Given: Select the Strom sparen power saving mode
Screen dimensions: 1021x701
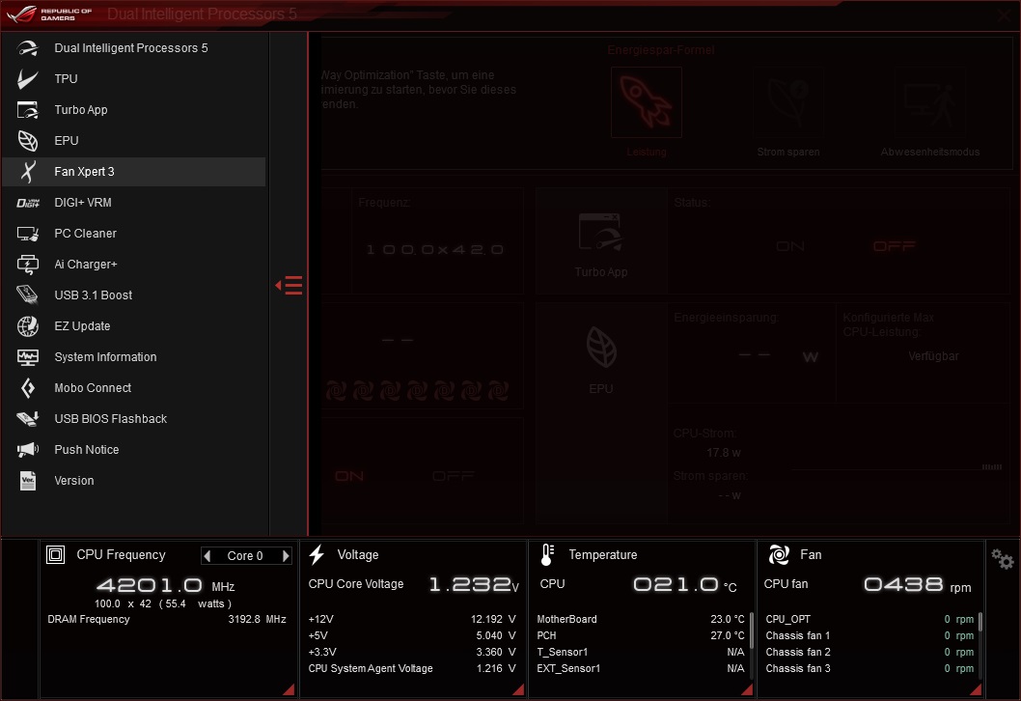Looking at the screenshot, I should [x=787, y=102].
